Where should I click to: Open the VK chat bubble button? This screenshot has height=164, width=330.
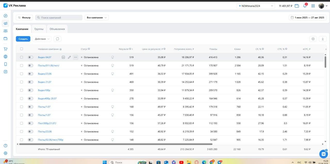click(x=324, y=154)
